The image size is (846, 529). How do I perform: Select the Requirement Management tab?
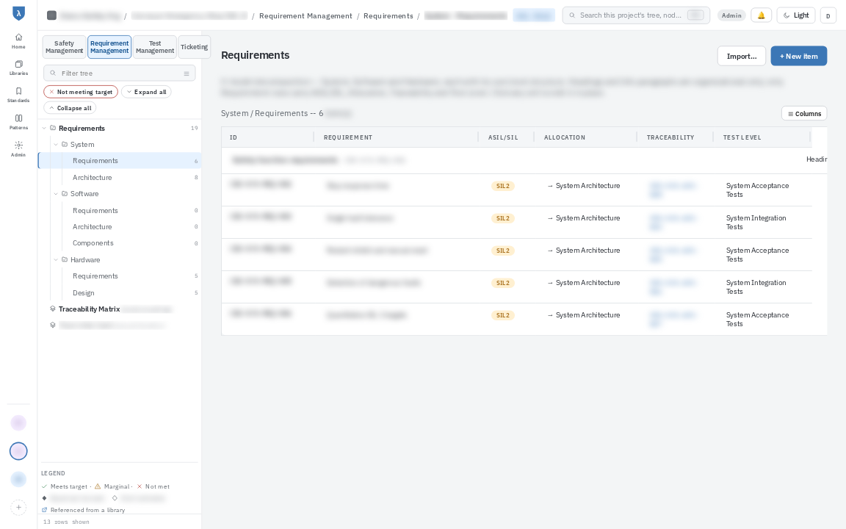[109, 47]
